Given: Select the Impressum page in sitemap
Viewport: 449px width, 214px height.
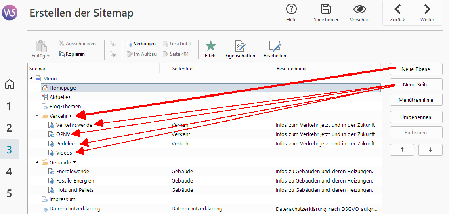Looking at the screenshot, I should click(x=62, y=199).
